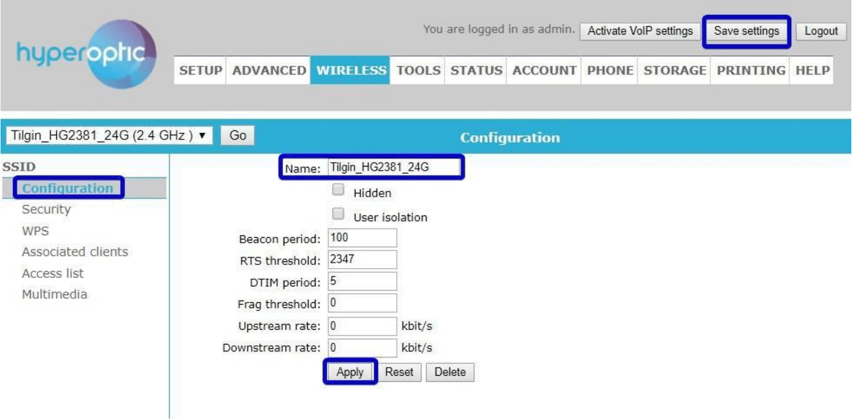Image resolution: width=853 pixels, height=420 pixels.
Task: Click the Logout button
Action: [x=821, y=31]
